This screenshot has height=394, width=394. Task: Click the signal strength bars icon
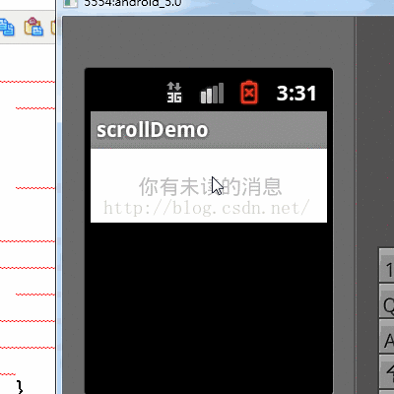coord(212,94)
